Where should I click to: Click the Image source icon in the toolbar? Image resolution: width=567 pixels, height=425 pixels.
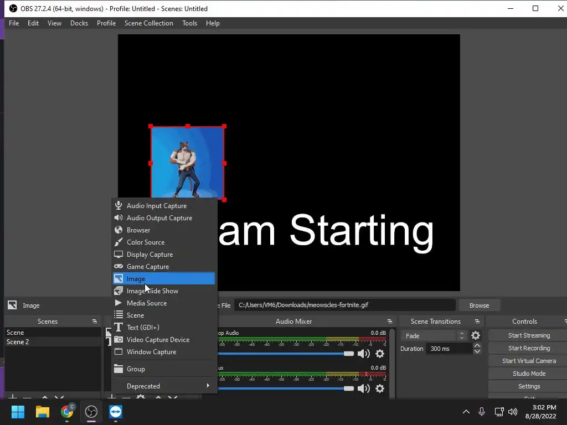12,305
